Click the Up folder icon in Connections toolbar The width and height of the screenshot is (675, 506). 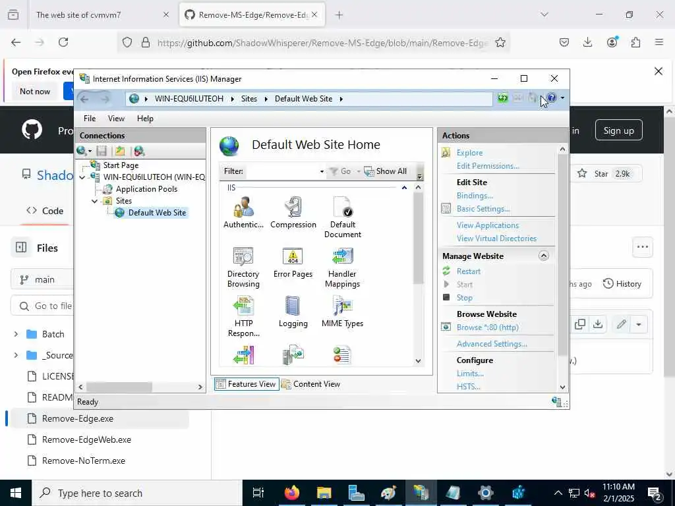coord(120,151)
